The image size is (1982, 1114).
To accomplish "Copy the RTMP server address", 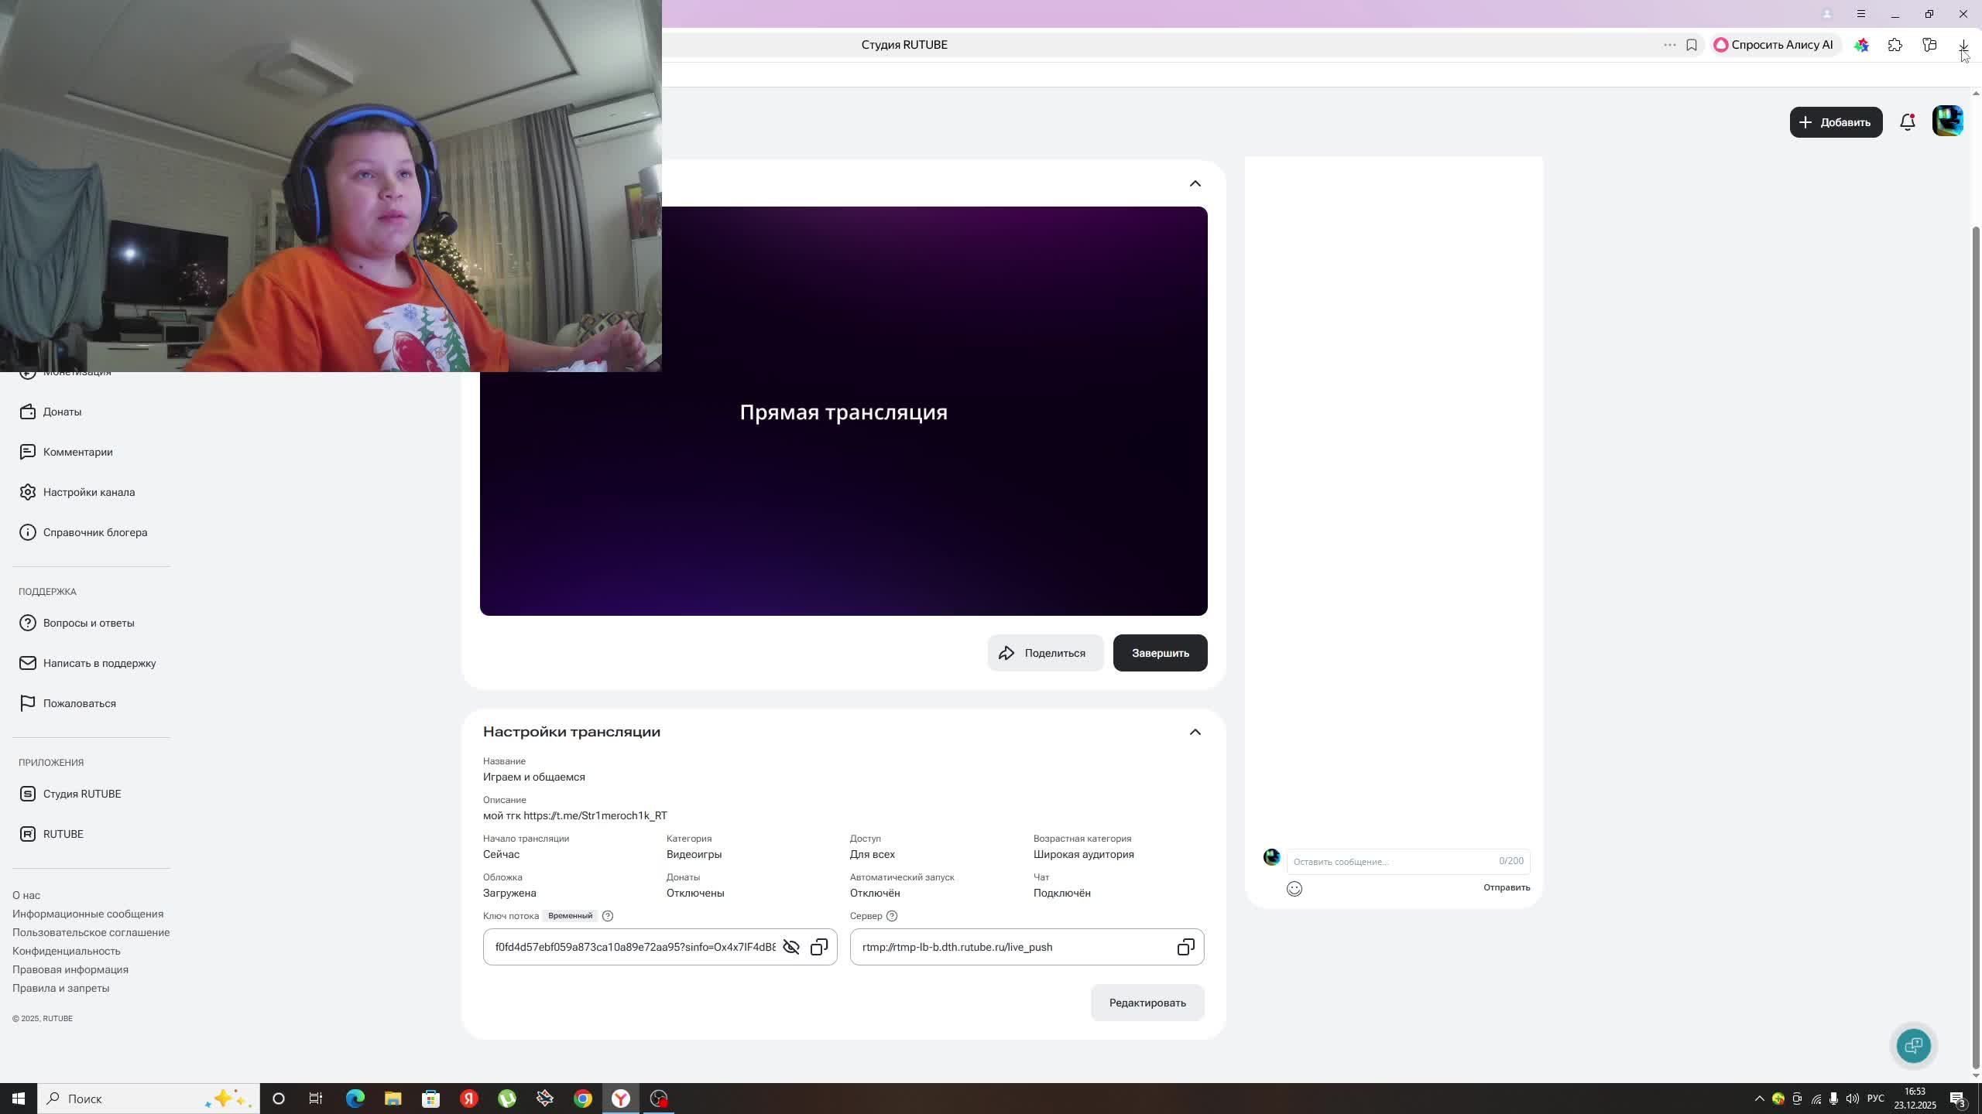I will click(1185, 947).
